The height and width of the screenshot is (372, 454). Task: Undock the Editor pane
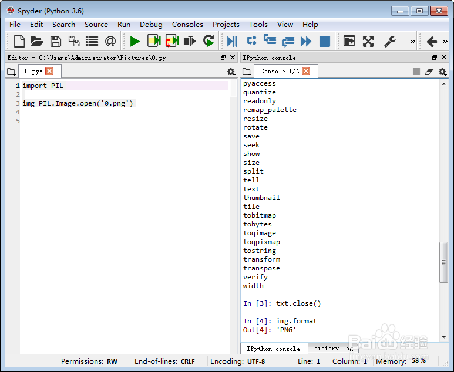click(x=223, y=58)
